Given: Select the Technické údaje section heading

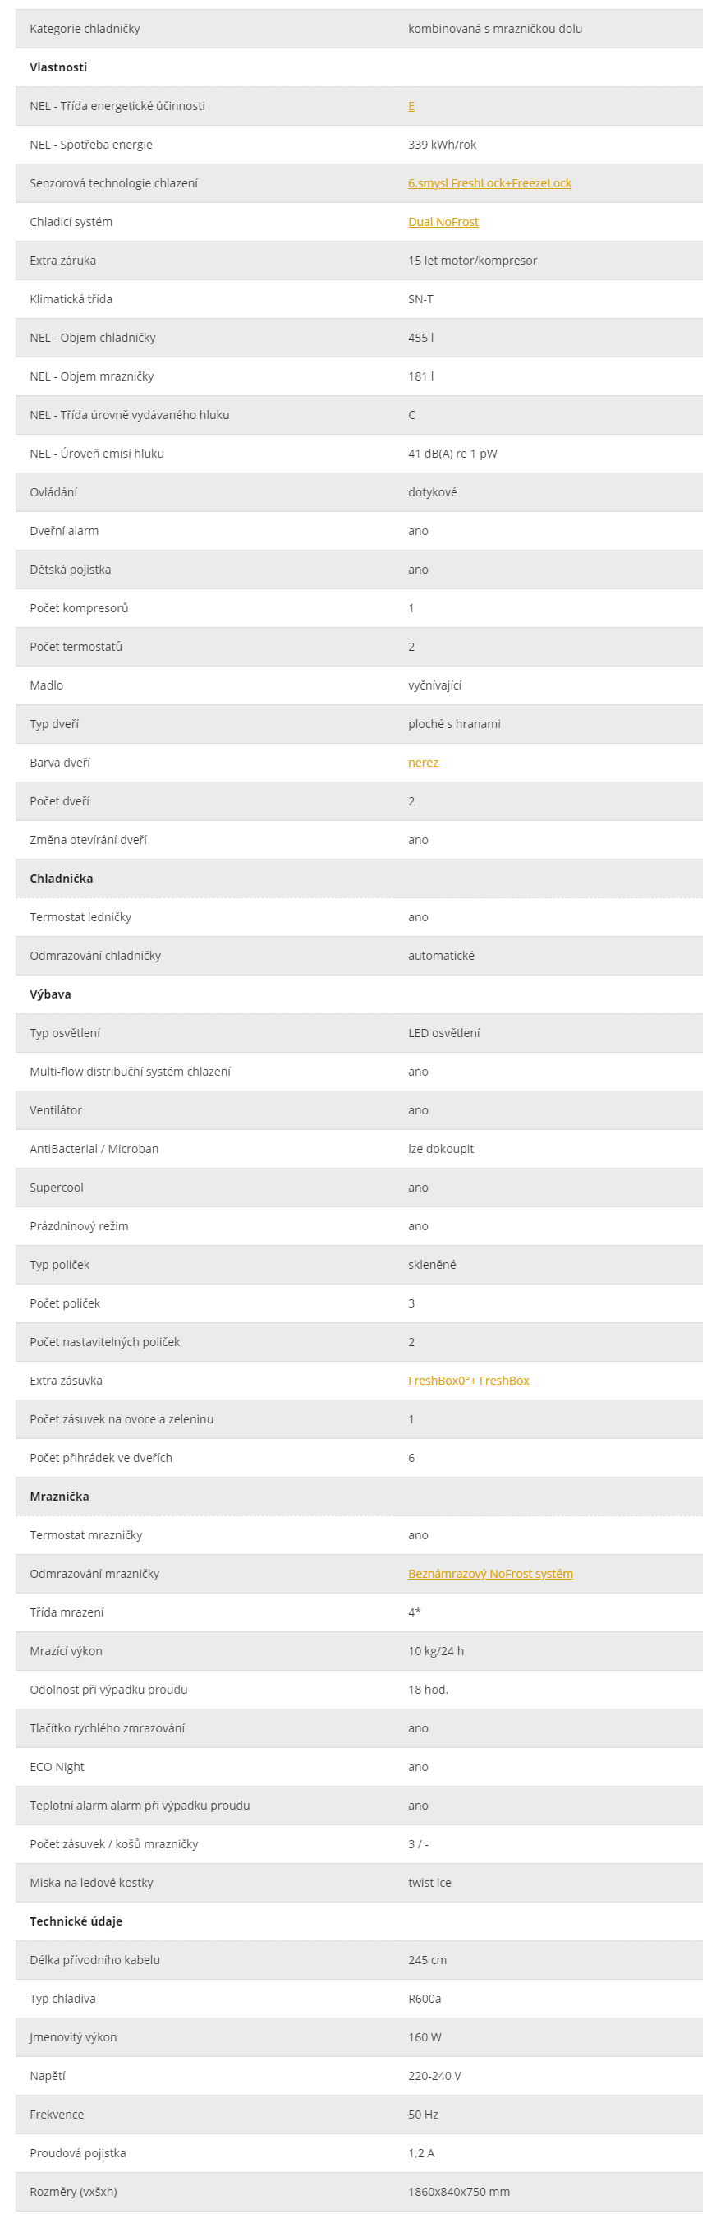Looking at the screenshot, I should [x=76, y=1921].
